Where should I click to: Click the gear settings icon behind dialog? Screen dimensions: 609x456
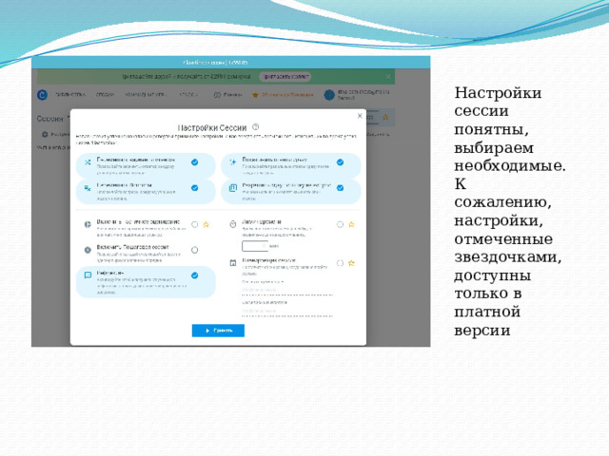(45, 134)
